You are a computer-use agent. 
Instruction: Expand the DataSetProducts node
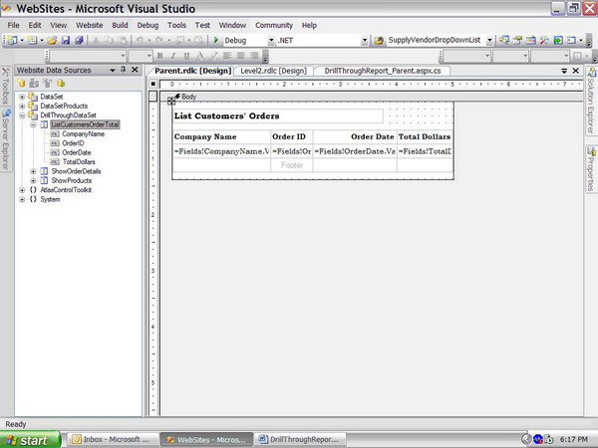click(x=22, y=106)
